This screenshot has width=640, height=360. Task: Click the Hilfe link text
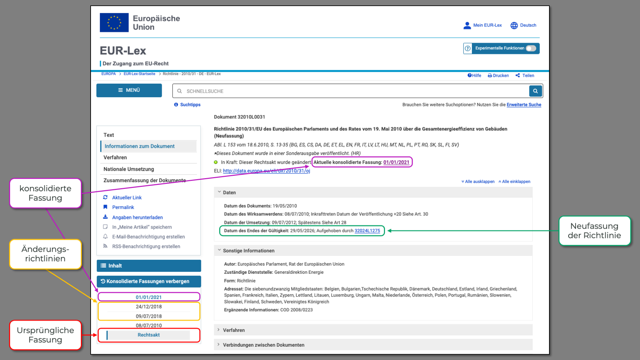[477, 75]
